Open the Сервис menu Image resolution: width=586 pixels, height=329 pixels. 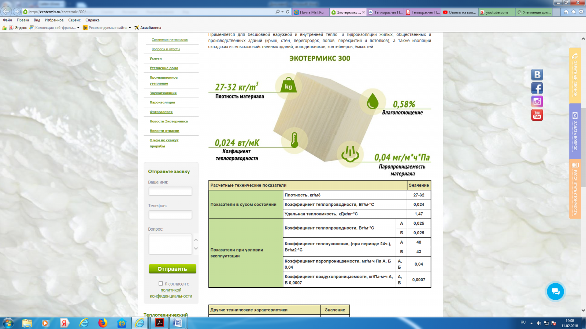[x=74, y=20]
